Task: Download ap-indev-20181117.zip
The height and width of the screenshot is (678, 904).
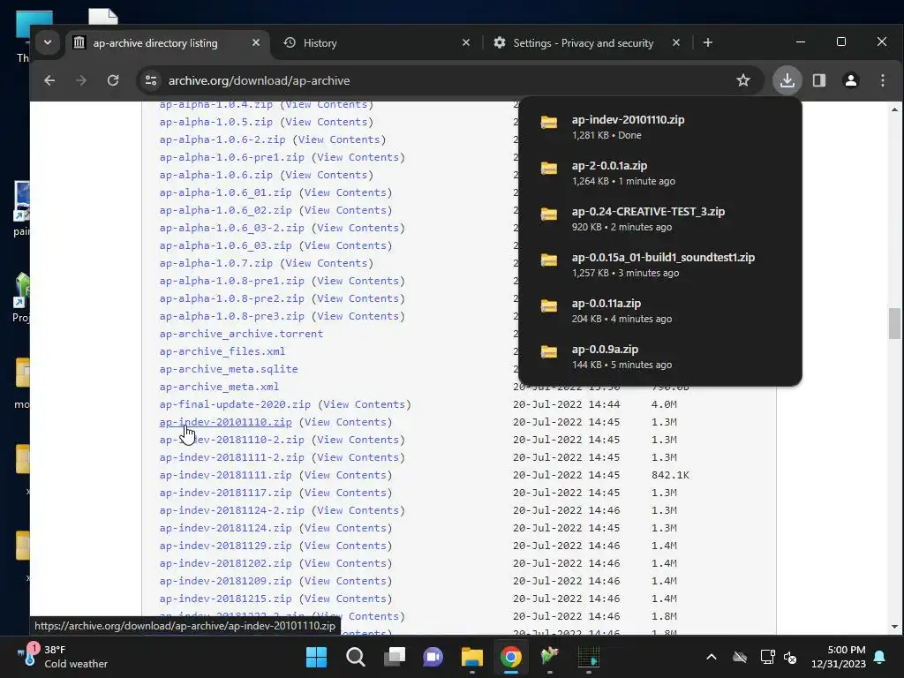Action: tap(225, 493)
